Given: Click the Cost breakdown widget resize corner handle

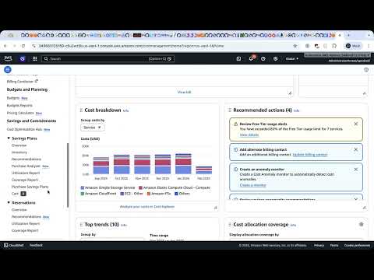Looking at the screenshot, I should click(215, 208).
